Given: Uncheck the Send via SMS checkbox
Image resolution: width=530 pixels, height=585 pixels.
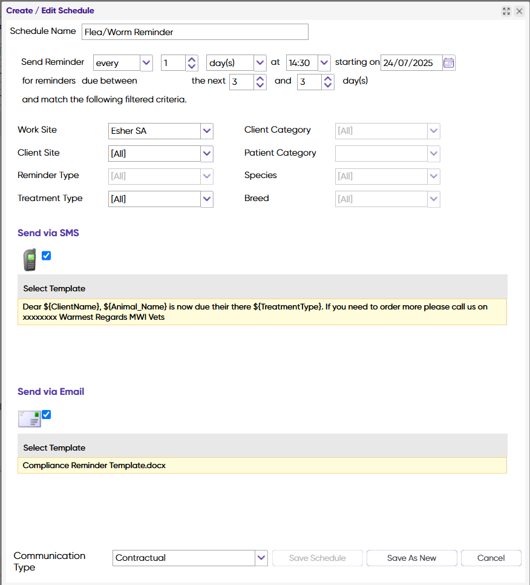Looking at the screenshot, I should (46, 256).
